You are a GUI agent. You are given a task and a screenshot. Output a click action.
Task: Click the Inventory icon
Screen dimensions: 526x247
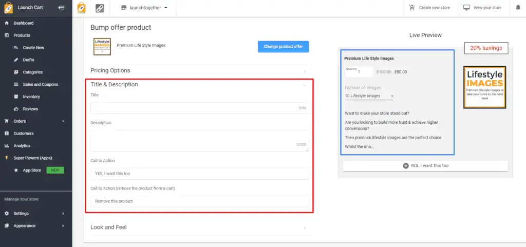click(x=16, y=97)
